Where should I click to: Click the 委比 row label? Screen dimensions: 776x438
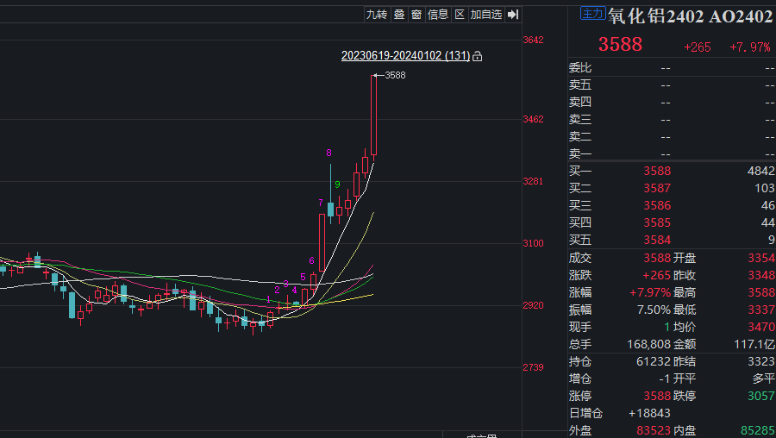(580, 67)
